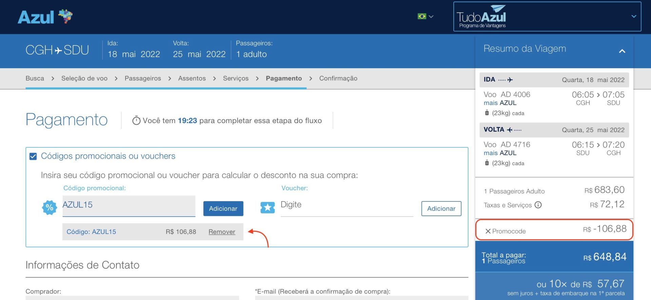Image resolution: width=651 pixels, height=300 pixels.
Task: Click the total price R$ 648,84
Action: pyautogui.click(x=605, y=257)
